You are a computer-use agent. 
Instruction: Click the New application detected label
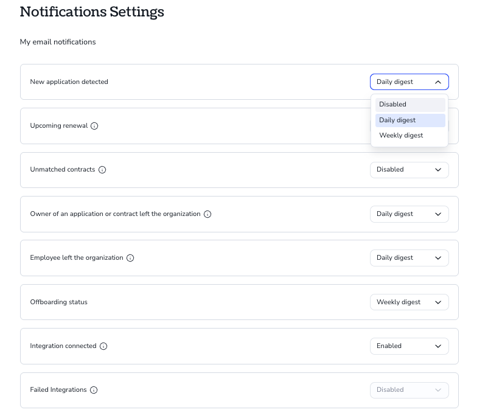69,82
